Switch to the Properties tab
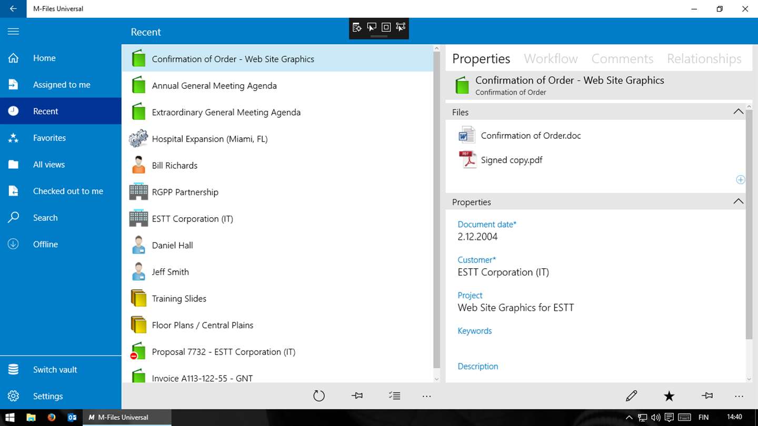This screenshot has height=426, width=758. coord(481,58)
